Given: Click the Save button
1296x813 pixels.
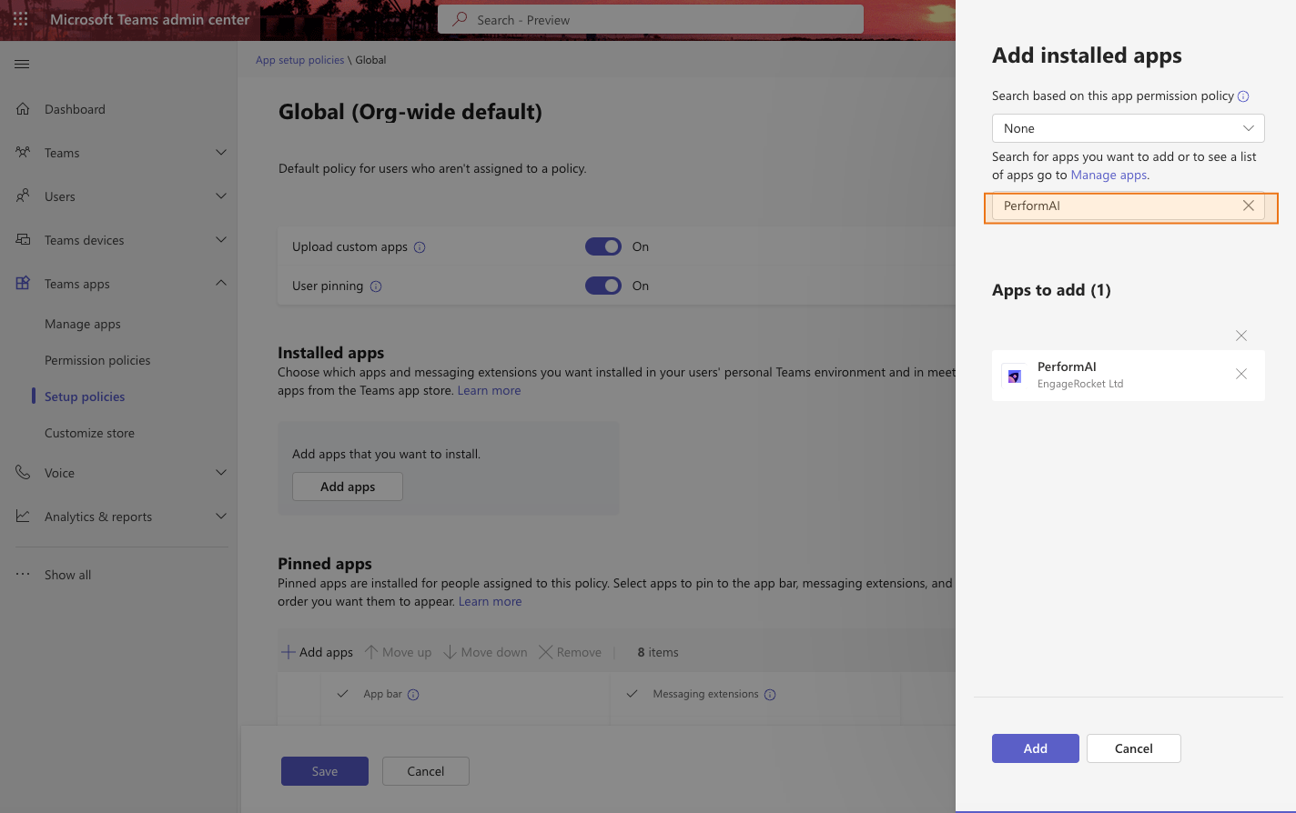Looking at the screenshot, I should coord(325,771).
